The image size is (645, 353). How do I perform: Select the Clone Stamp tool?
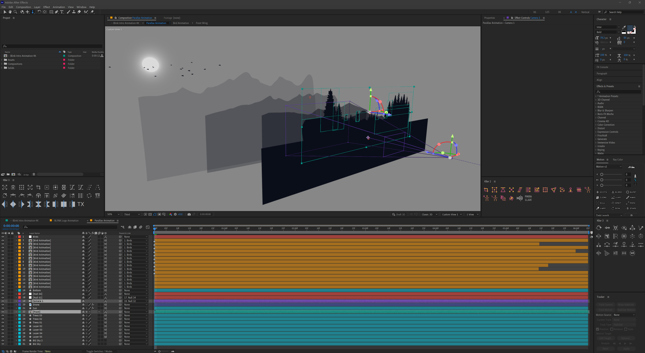74,12
